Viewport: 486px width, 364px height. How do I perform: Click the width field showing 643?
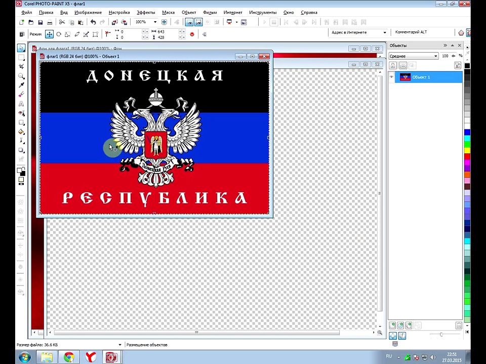[x=168, y=31]
